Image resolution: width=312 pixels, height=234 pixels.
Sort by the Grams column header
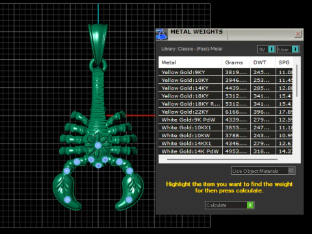(236, 62)
